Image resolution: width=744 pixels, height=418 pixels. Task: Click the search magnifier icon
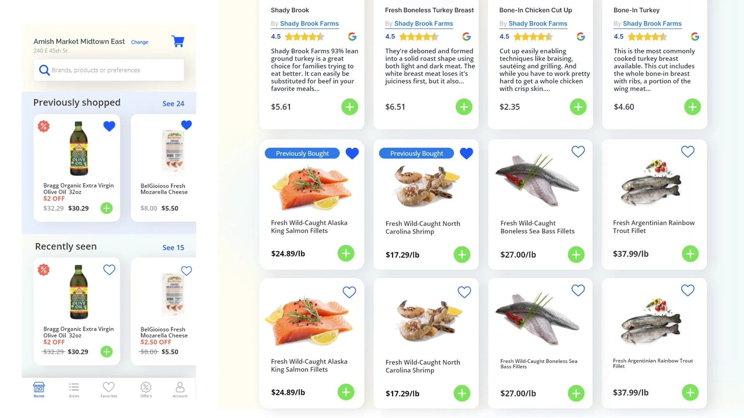point(44,70)
